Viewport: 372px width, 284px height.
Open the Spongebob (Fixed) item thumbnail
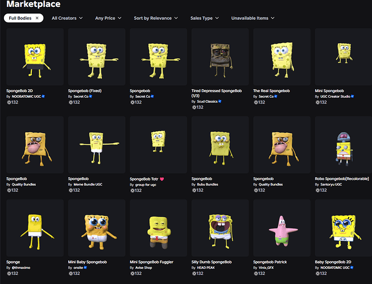[x=97, y=57]
